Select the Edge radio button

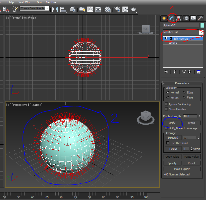184,92
